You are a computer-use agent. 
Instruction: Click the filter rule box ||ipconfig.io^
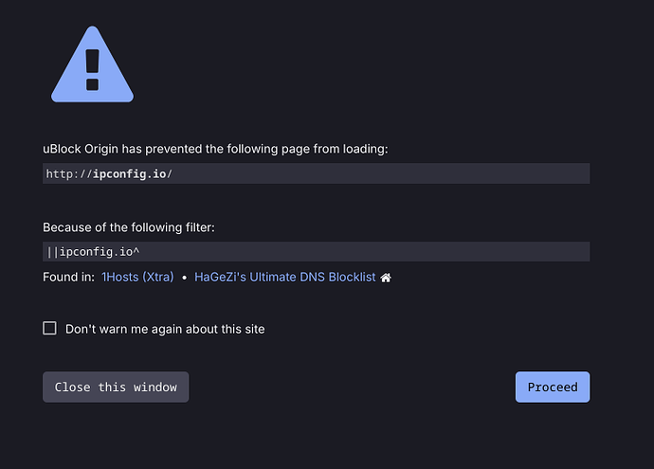316,251
